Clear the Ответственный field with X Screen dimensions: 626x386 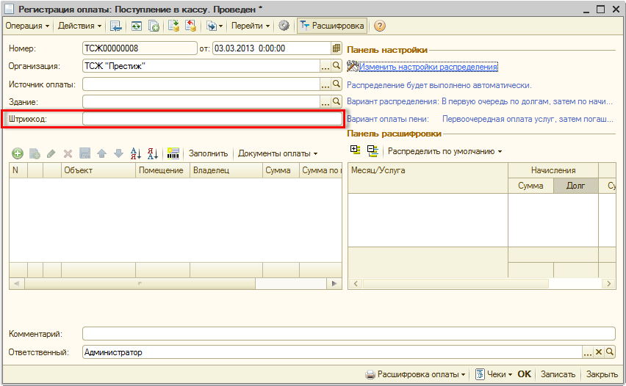[x=599, y=352]
